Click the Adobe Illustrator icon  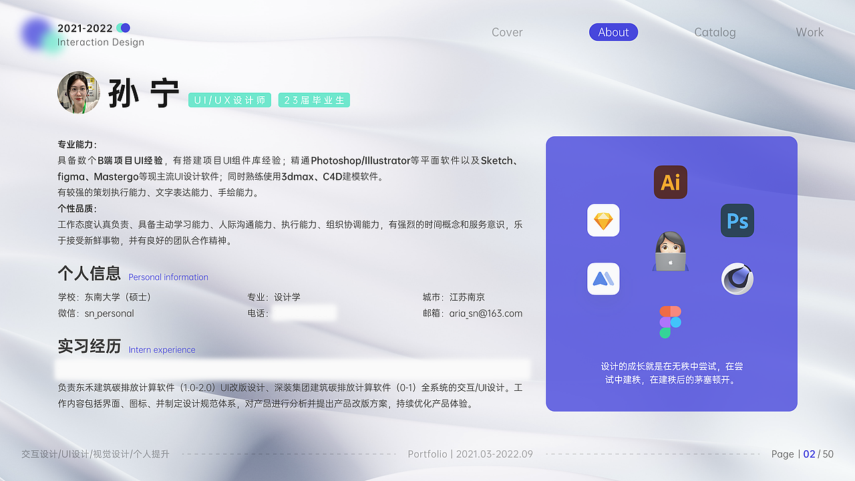coord(671,182)
